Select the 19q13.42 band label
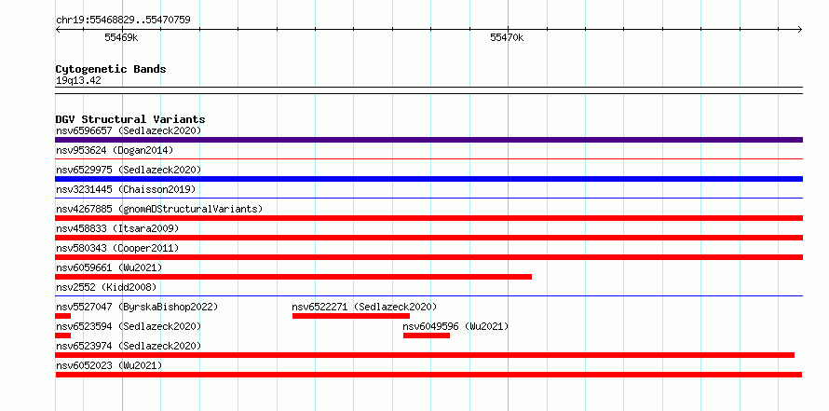The image size is (829, 411). pyautogui.click(x=78, y=81)
